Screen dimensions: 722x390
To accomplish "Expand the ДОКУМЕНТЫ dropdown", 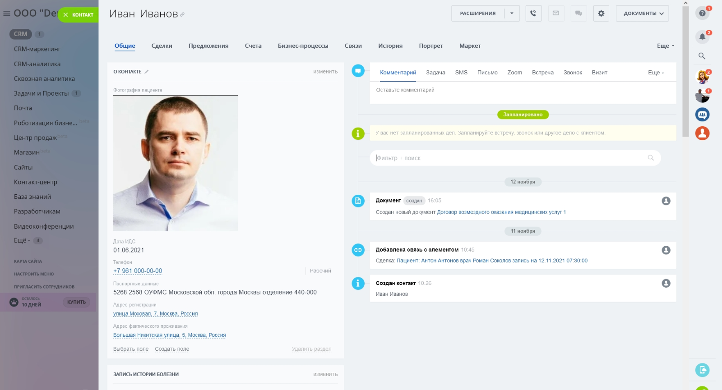I will point(642,14).
